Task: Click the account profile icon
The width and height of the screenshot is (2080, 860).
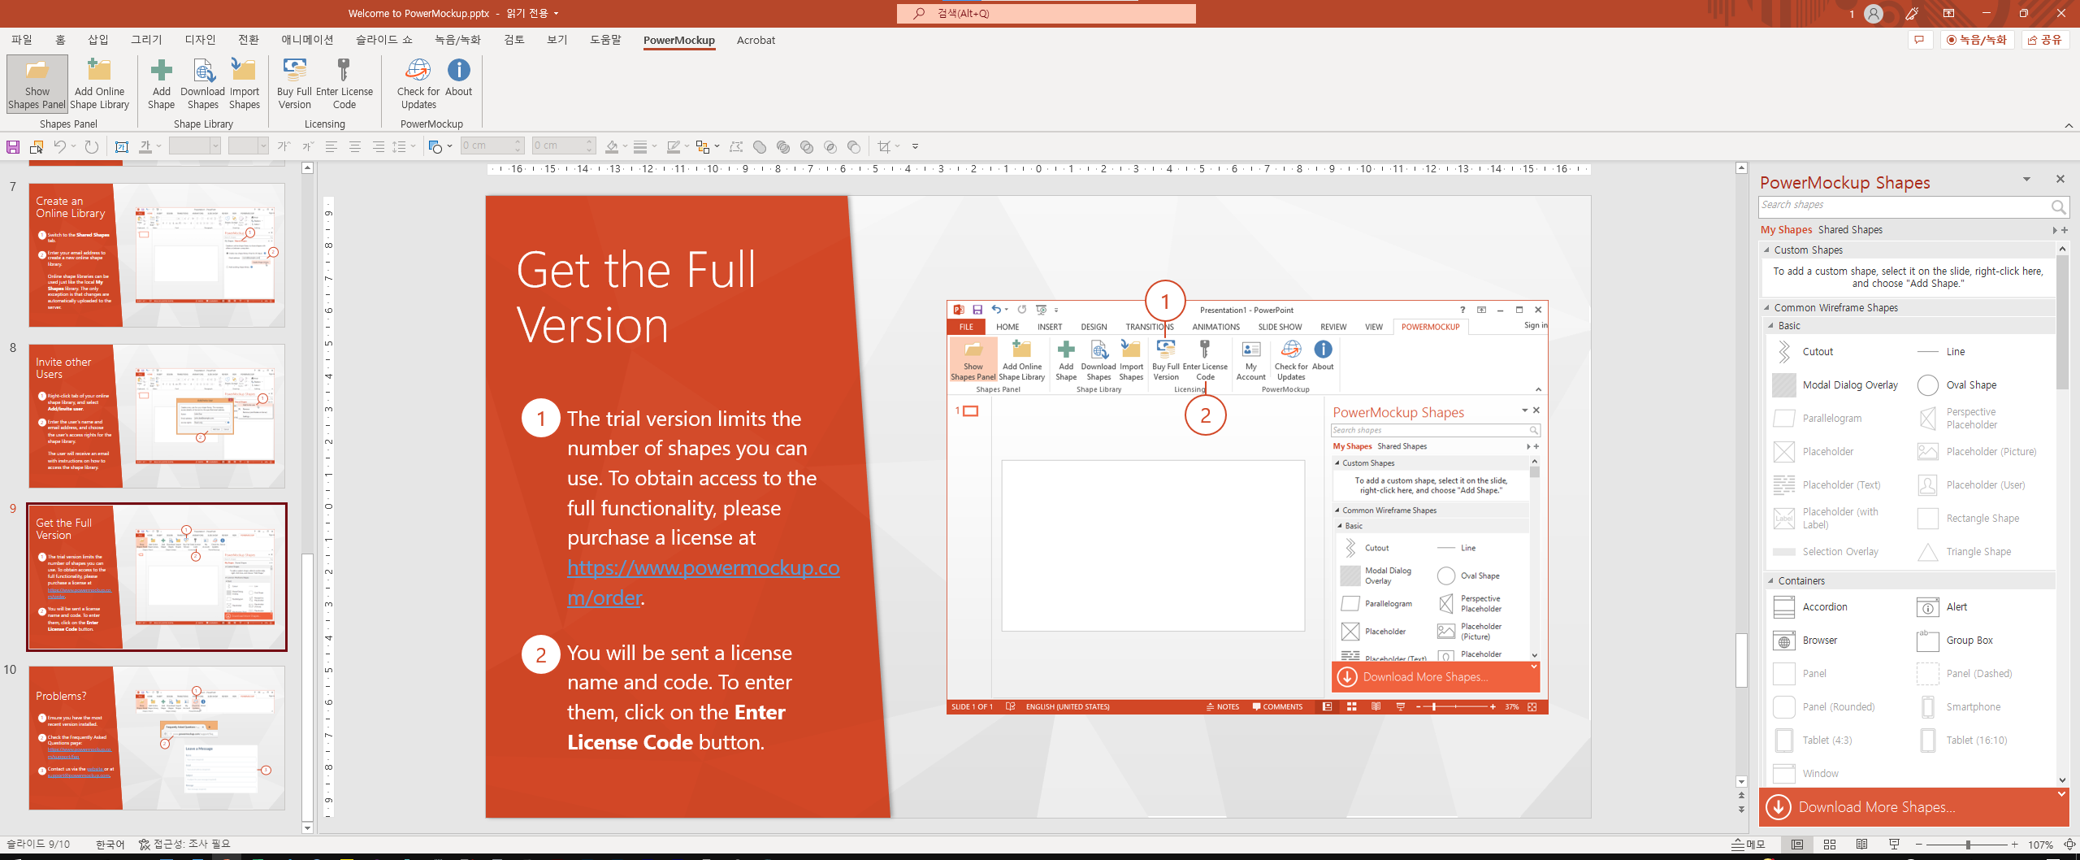Action: click(1873, 14)
